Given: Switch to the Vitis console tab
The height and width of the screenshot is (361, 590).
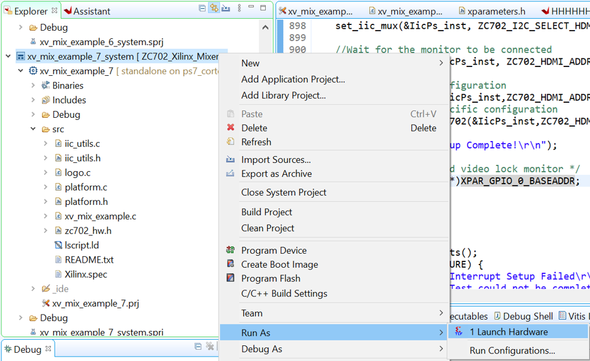Looking at the screenshot, I should coord(573,317).
